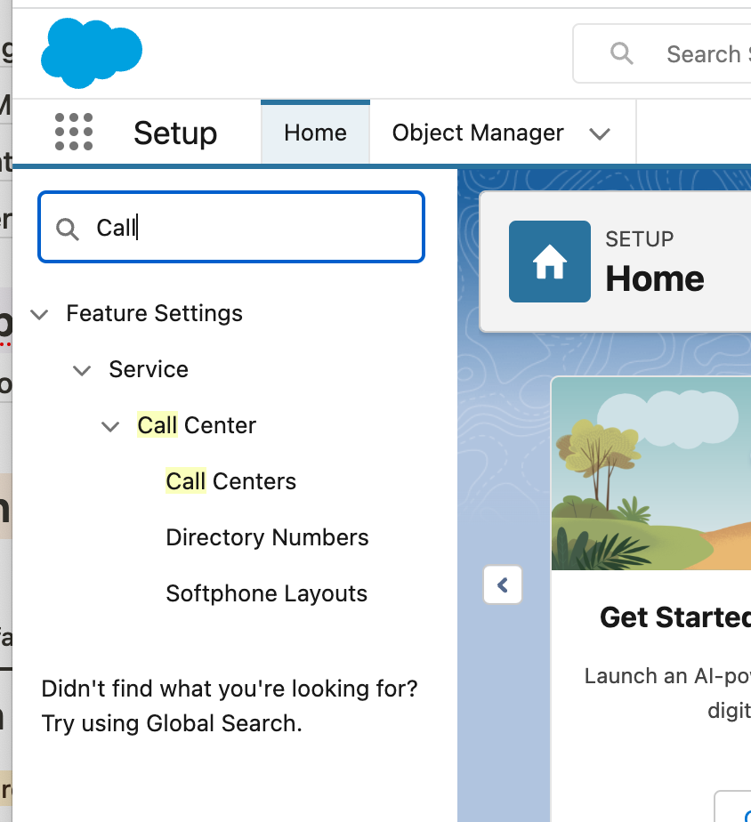Viewport: 751px width, 822px height.
Task: Open the App Launcher dots grid
Action: [x=74, y=133]
